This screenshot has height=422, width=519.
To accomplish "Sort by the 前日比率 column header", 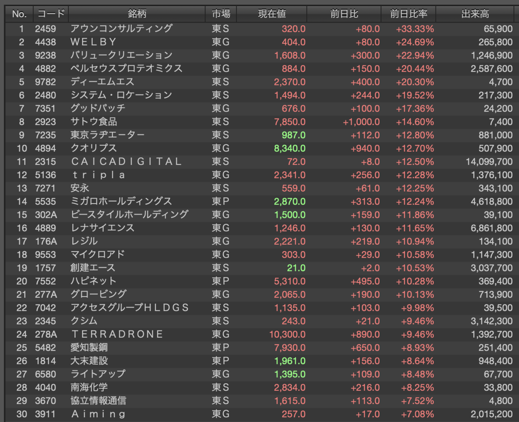I will [x=408, y=14].
